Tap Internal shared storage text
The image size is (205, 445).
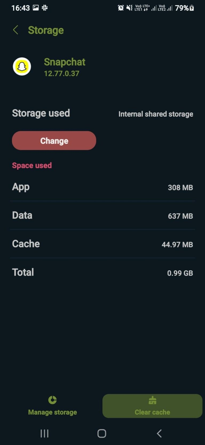156,114
